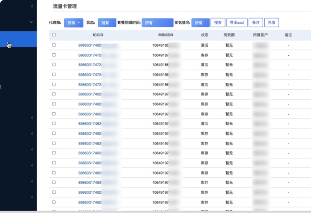The image size is (311, 213).
Task: Select the checkbox for MSISDN 10649187 row
Action: coord(54,55)
